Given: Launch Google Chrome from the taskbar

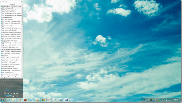Looking at the screenshot, I should pyautogui.click(x=43, y=100).
